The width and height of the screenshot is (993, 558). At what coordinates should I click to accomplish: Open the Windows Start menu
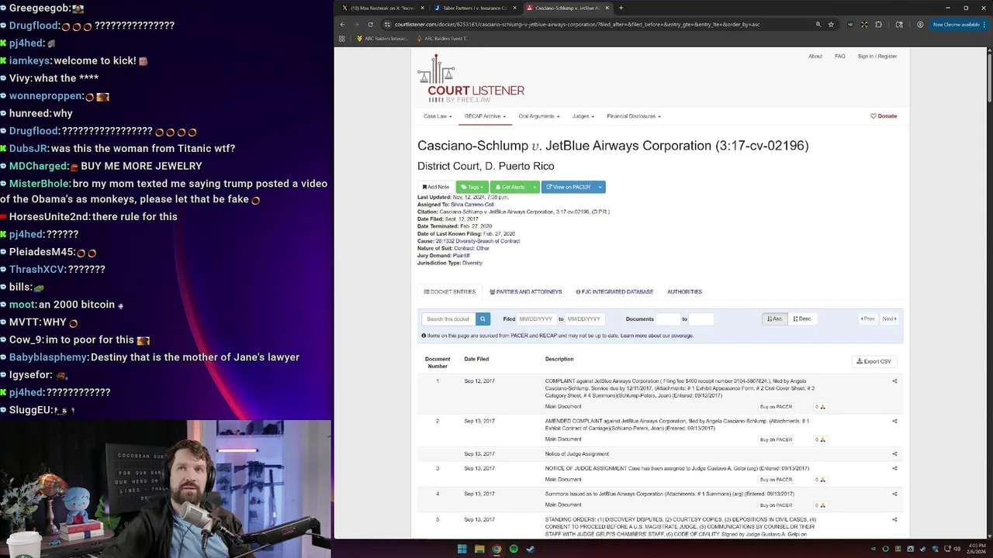[462, 549]
